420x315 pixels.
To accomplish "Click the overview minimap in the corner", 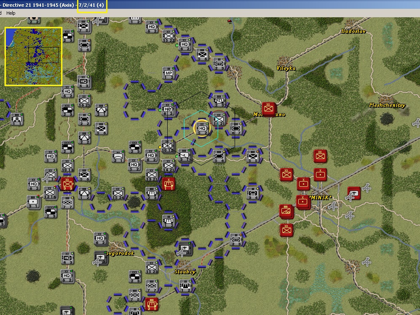I will tap(33, 56).
